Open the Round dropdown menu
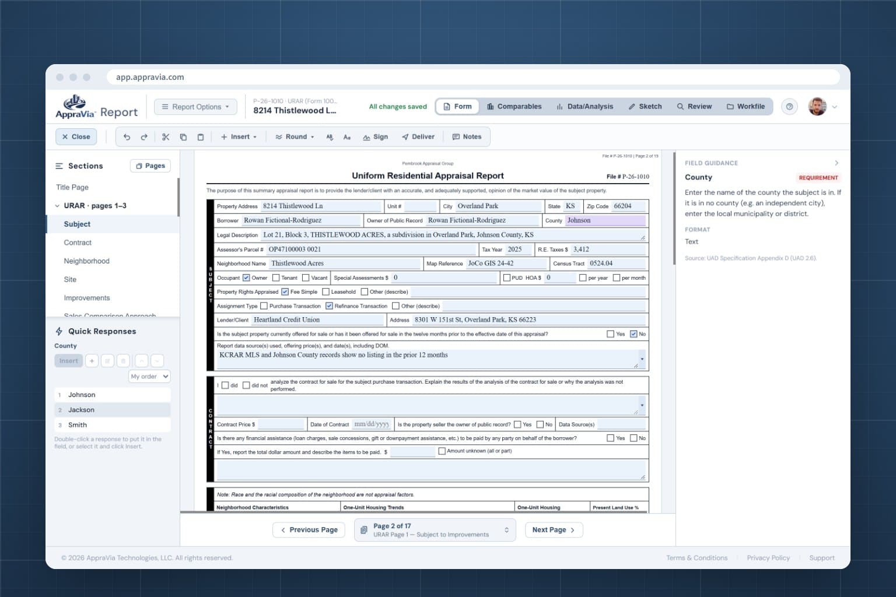896x597 pixels. 295,137
